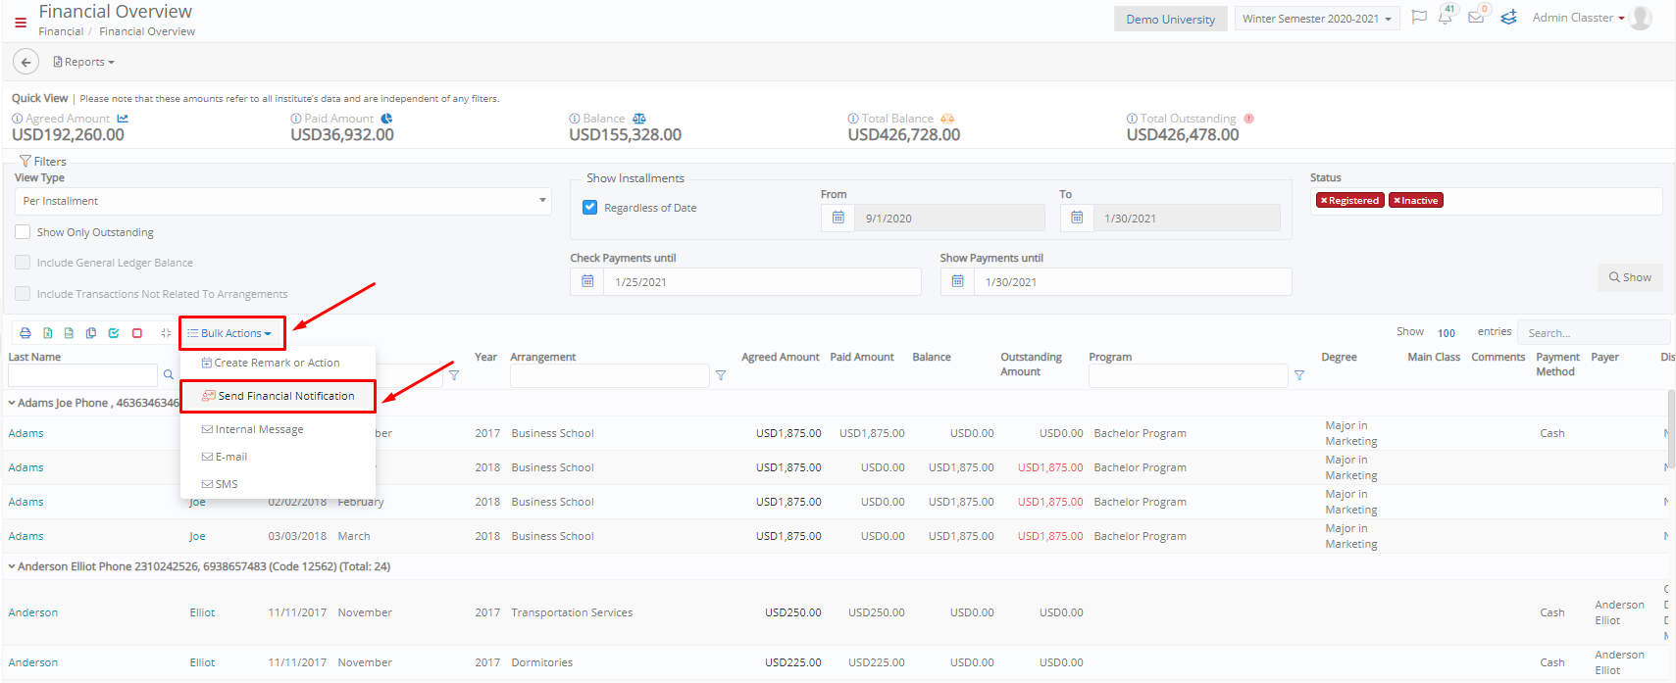Click the filter funnel beside the Program column
Screen dimensions: 1676x683
click(x=1299, y=375)
